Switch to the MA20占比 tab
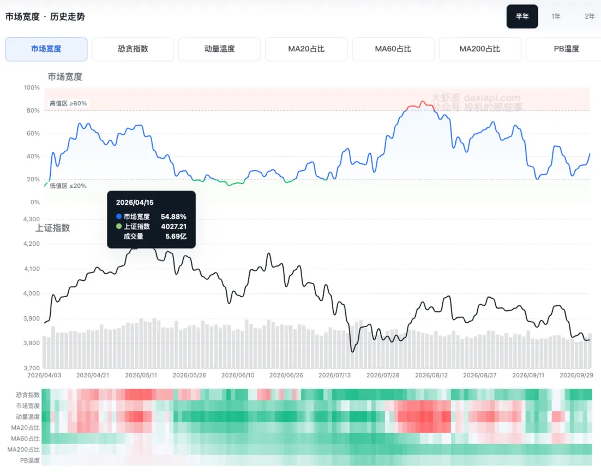Image resolution: width=601 pixels, height=473 pixels. click(306, 49)
